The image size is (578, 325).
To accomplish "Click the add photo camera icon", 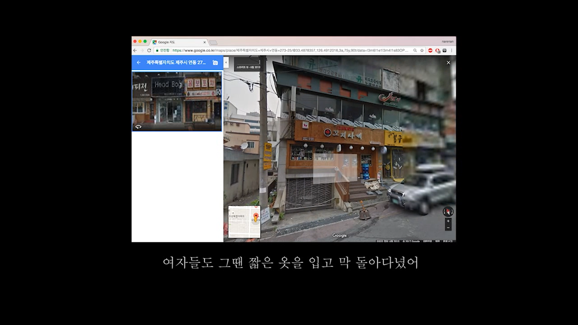I will tap(215, 63).
